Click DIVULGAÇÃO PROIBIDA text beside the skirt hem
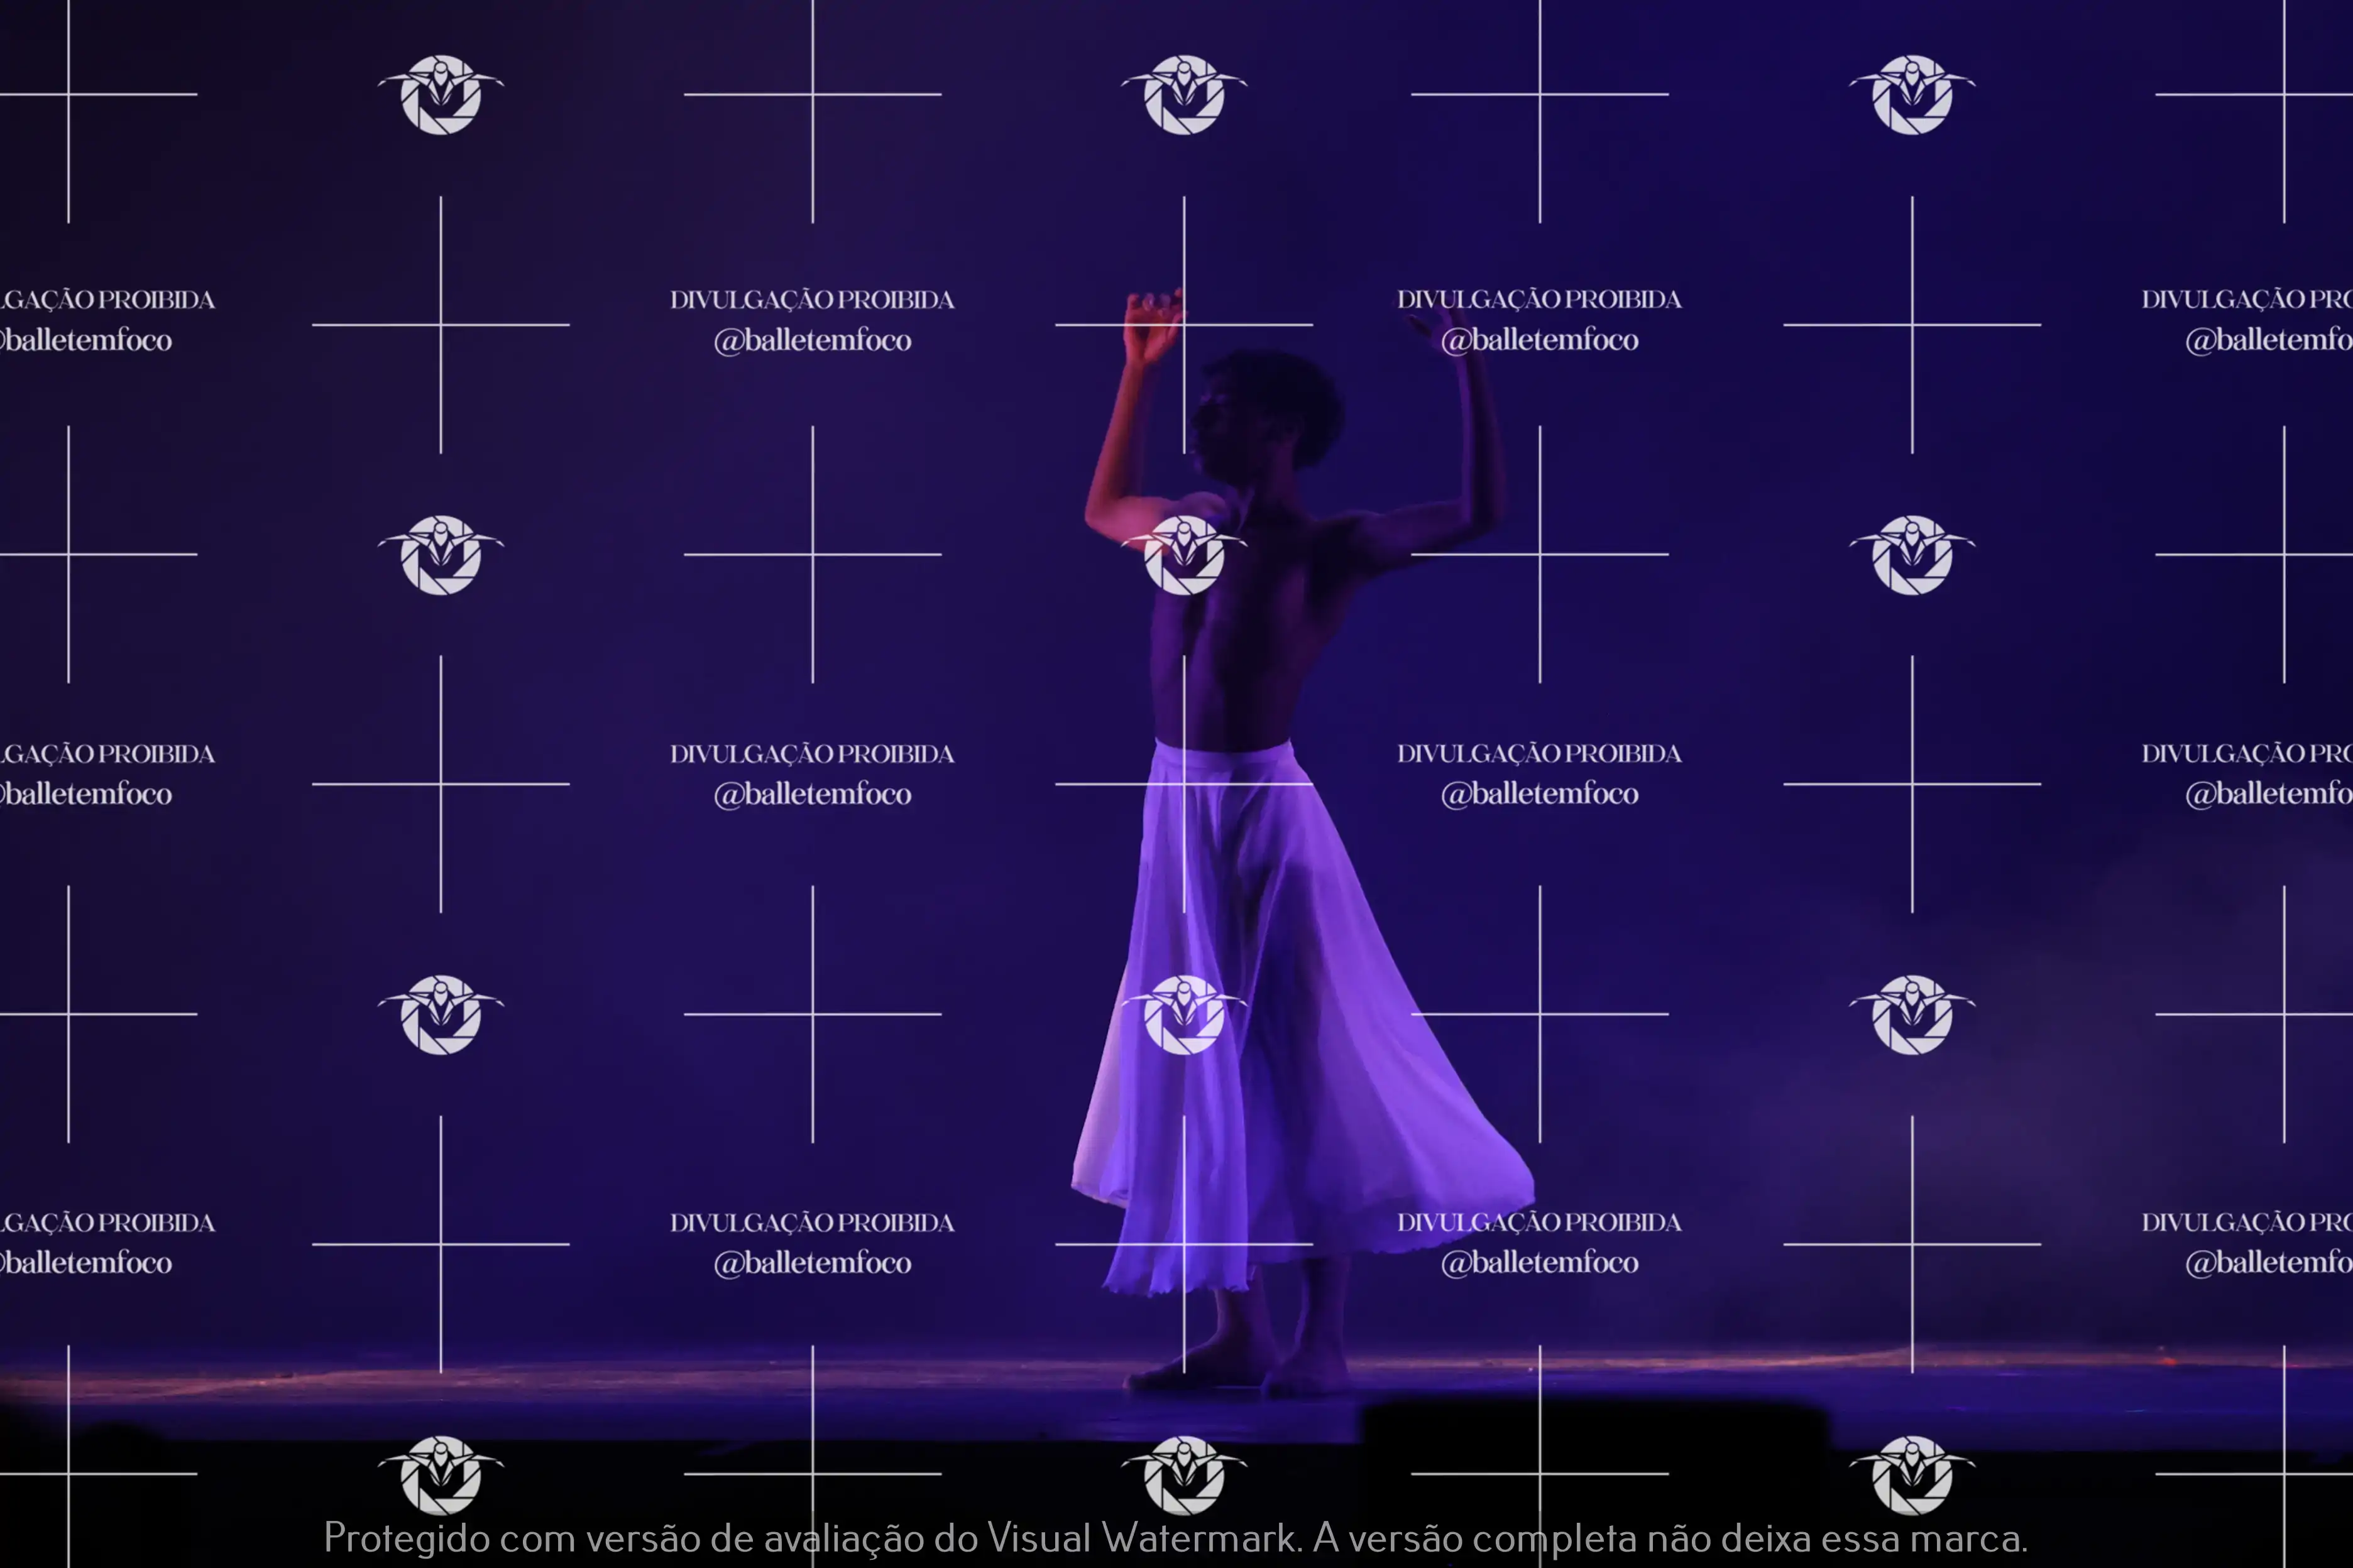2353x1568 pixels. (1538, 1222)
